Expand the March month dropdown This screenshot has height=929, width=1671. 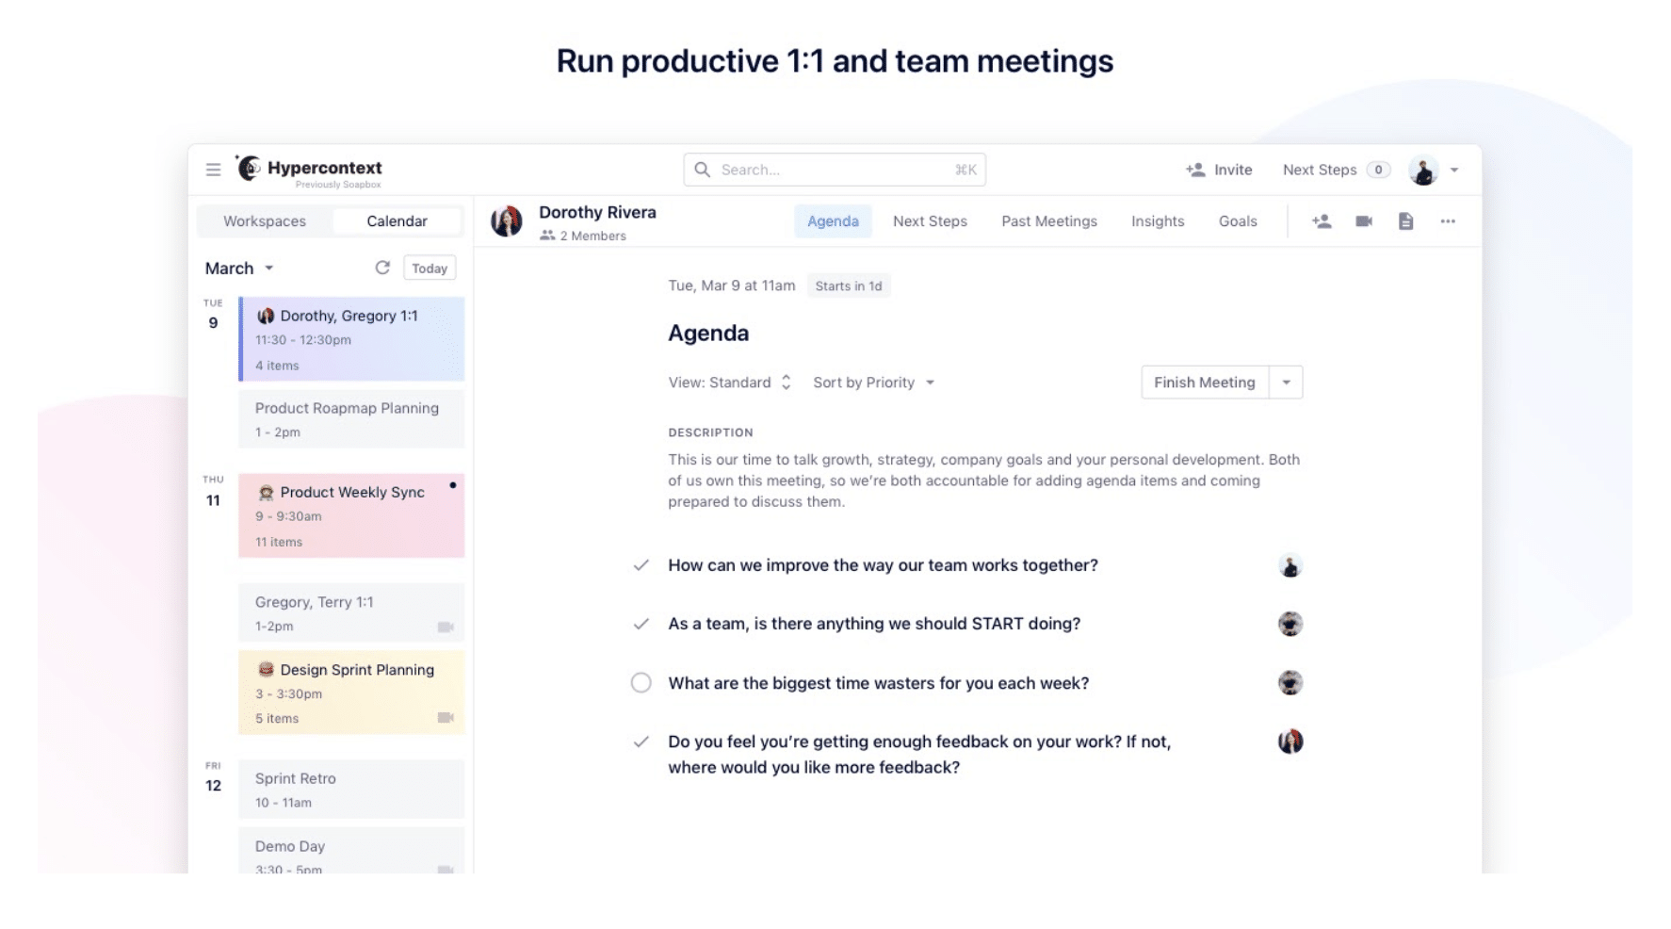pos(239,269)
